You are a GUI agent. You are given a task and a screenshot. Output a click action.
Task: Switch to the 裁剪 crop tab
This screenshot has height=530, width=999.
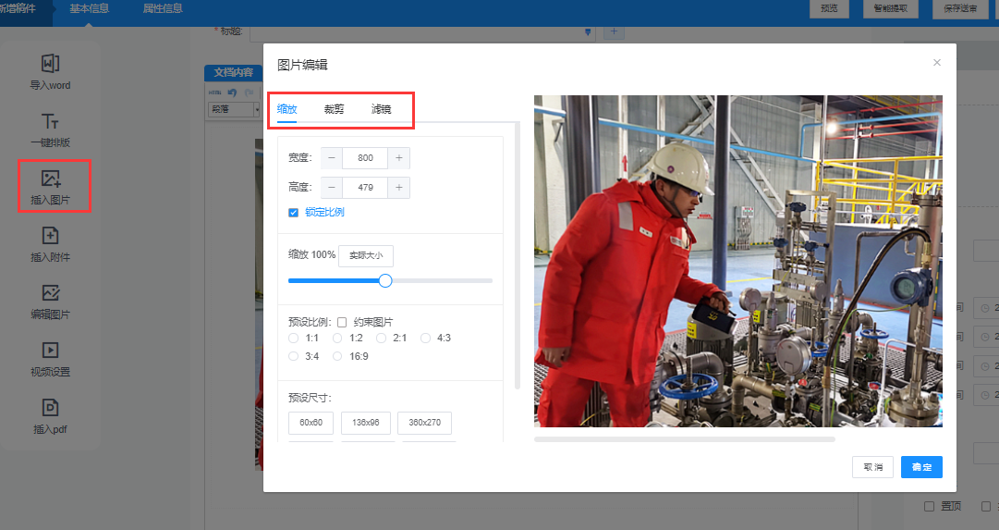(x=334, y=109)
